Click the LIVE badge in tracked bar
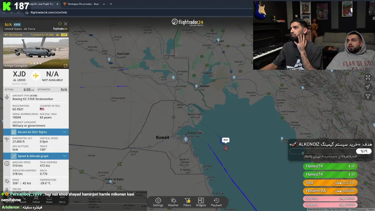 [64, 35]
